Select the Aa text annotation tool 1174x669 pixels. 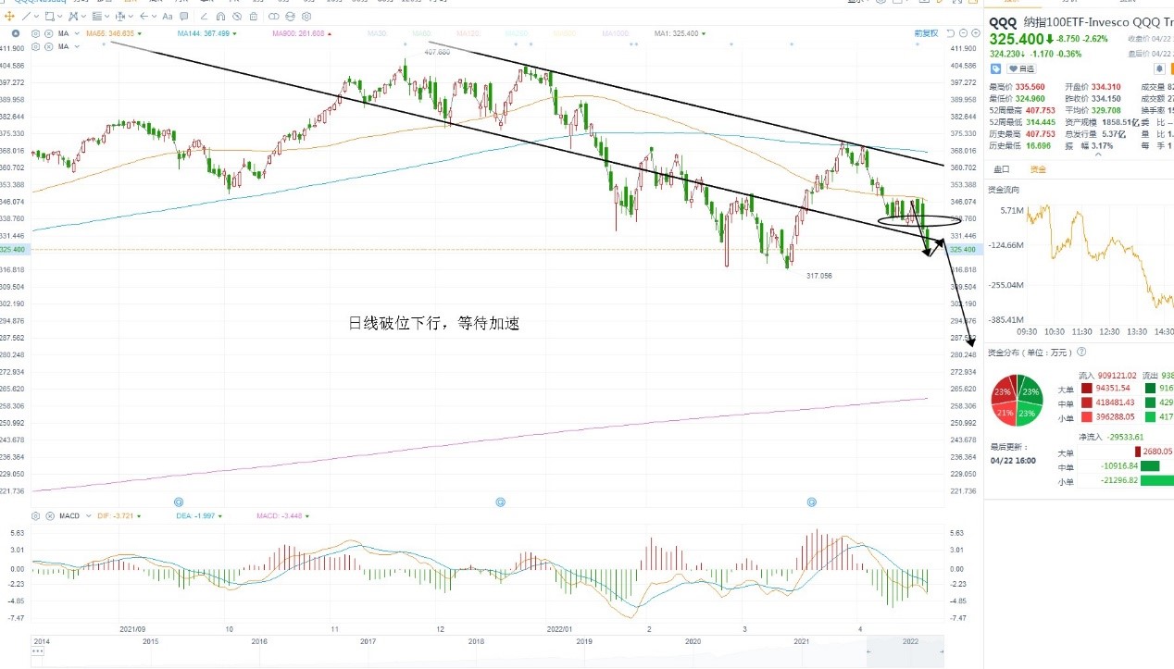click(x=167, y=16)
